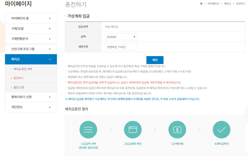Open 구매현황분석 menu item
The height and width of the screenshot is (156, 248).
(x=31, y=39)
